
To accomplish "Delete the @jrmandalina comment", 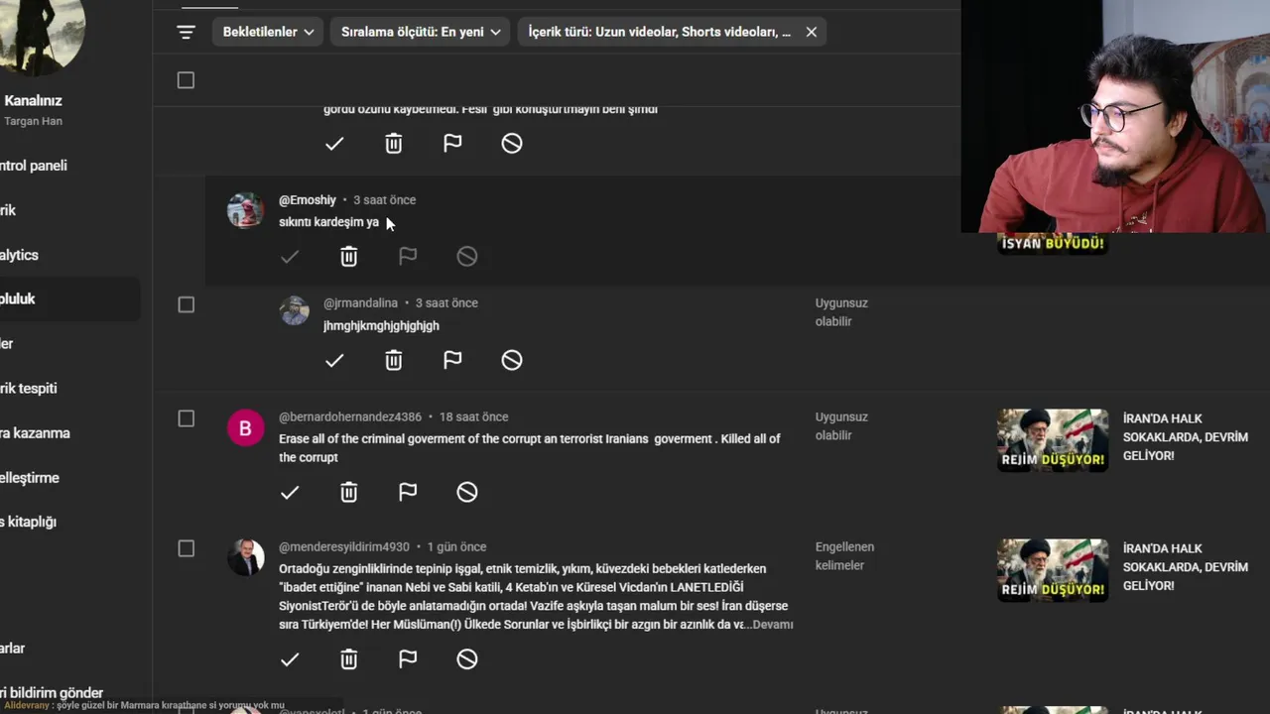I will pos(394,360).
